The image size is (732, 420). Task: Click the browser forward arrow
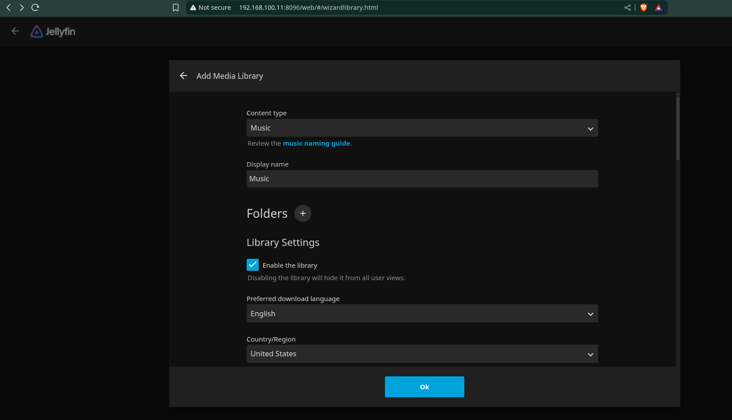[x=21, y=8]
